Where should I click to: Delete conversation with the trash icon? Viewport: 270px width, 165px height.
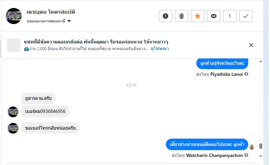click(x=182, y=16)
